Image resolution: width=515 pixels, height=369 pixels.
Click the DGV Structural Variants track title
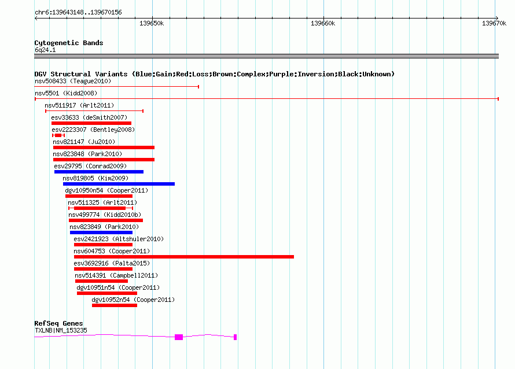coord(215,74)
